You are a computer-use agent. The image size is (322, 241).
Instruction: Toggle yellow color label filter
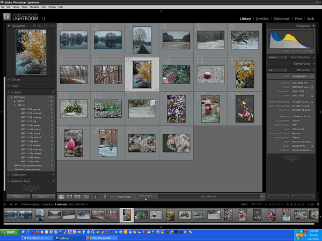coord(291,205)
